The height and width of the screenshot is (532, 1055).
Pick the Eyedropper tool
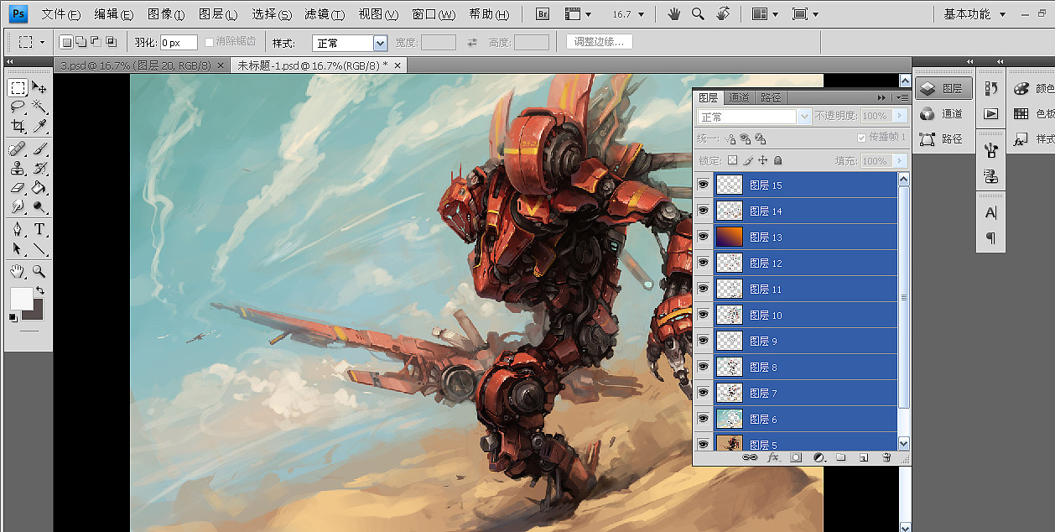click(39, 127)
